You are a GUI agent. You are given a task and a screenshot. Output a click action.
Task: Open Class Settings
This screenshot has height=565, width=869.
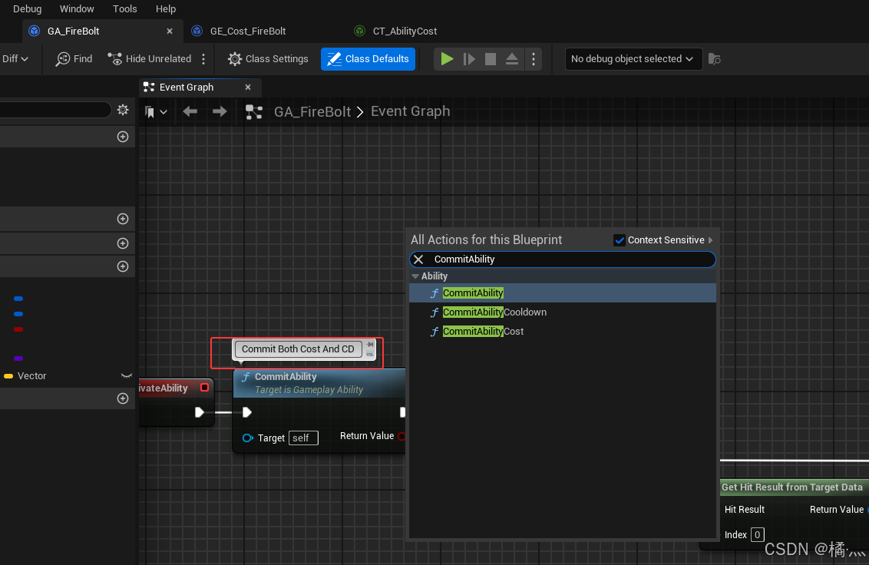pos(268,59)
